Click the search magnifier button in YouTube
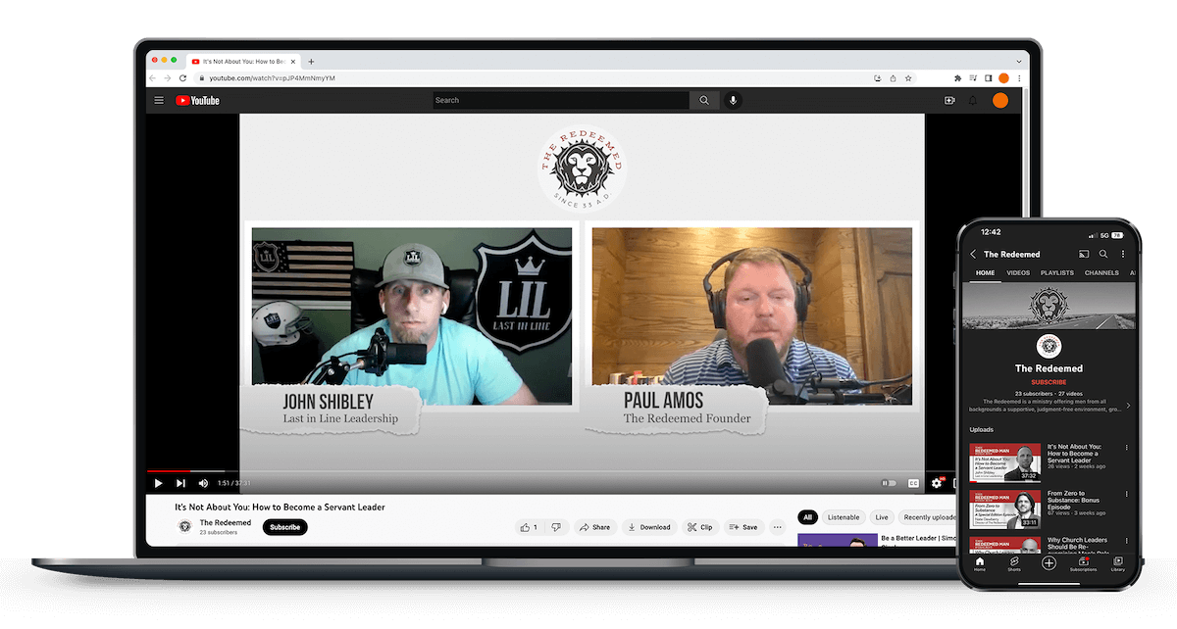This screenshot has height=629, width=1177. click(x=703, y=100)
